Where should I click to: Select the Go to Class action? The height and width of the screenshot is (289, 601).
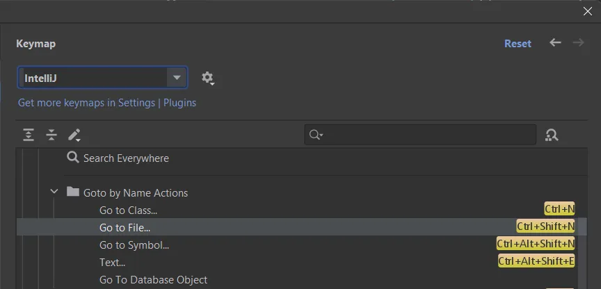[x=129, y=210]
